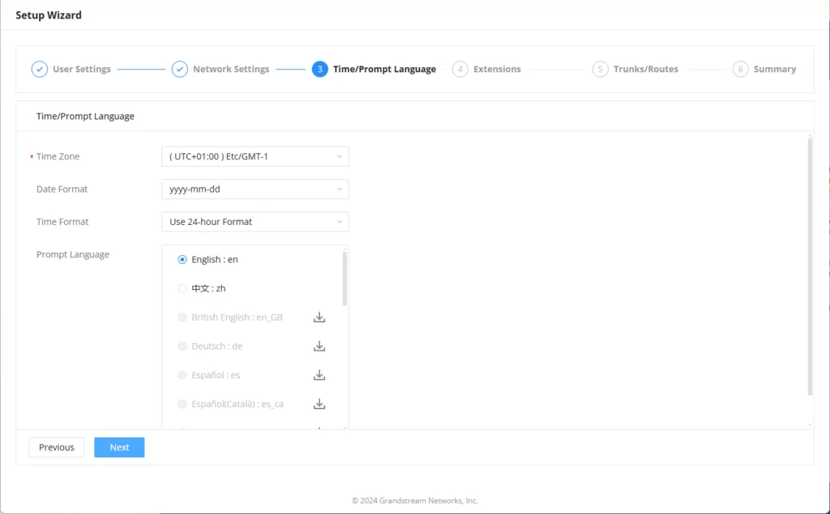
Task: Click the main page vertical scrollbar
Action: click(810, 266)
